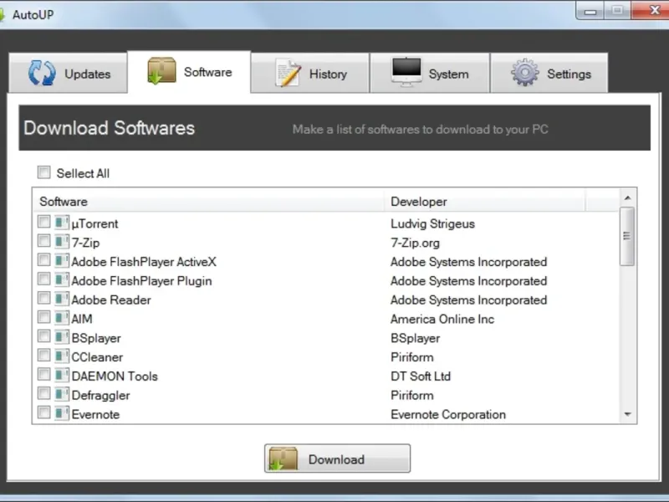Tick the µTorrent checkbox
Screen dimensions: 669x502
pyautogui.click(x=43, y=222)
